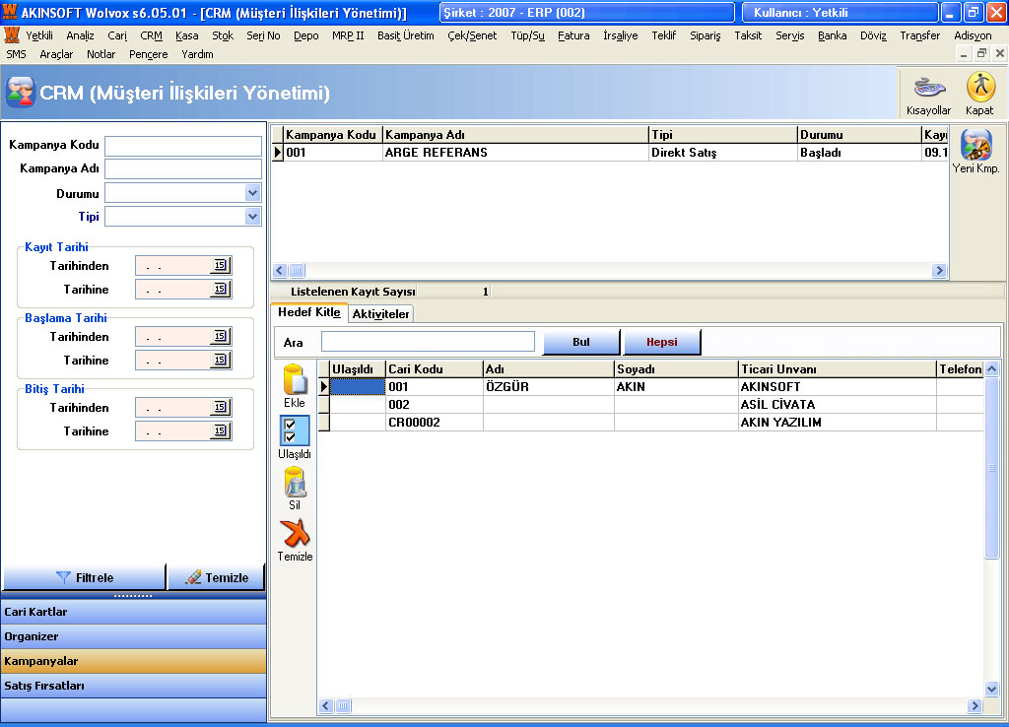Open calendar for Bitiş Tarihi Tarihinden

point(220,407)
